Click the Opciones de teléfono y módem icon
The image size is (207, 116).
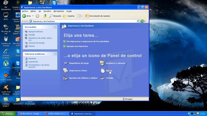[65, 78]
